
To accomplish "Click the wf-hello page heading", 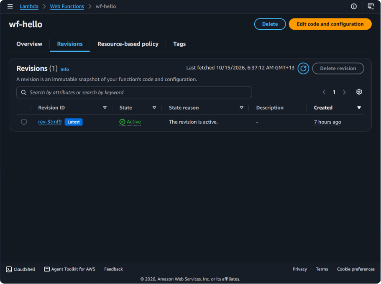I will click(x=26, y=24).
